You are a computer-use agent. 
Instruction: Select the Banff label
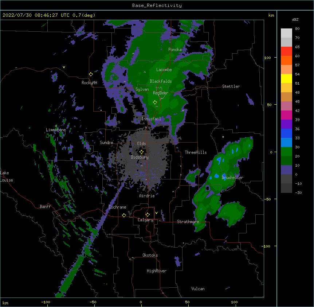pyautogui.click(x=45, y=207)
